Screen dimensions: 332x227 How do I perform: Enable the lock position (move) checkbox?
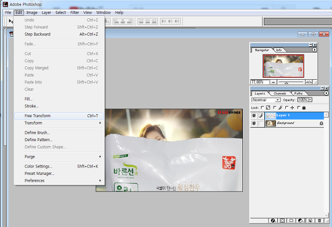coord(287,107)
